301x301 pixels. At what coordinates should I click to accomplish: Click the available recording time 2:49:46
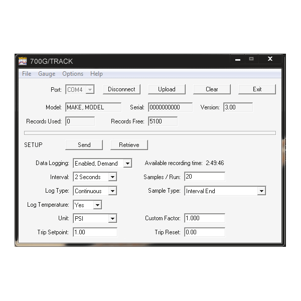215,163
